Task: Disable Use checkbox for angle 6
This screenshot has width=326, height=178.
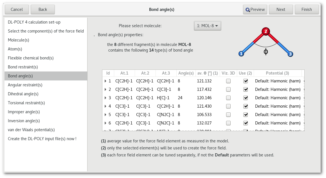Action: (x=246, y=123)
